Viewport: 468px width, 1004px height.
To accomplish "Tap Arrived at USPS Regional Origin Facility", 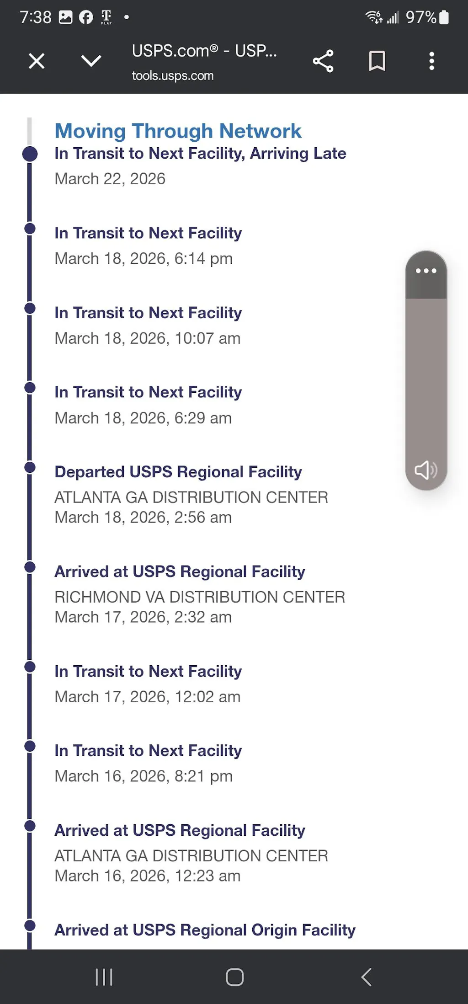I will pos(205,930).
